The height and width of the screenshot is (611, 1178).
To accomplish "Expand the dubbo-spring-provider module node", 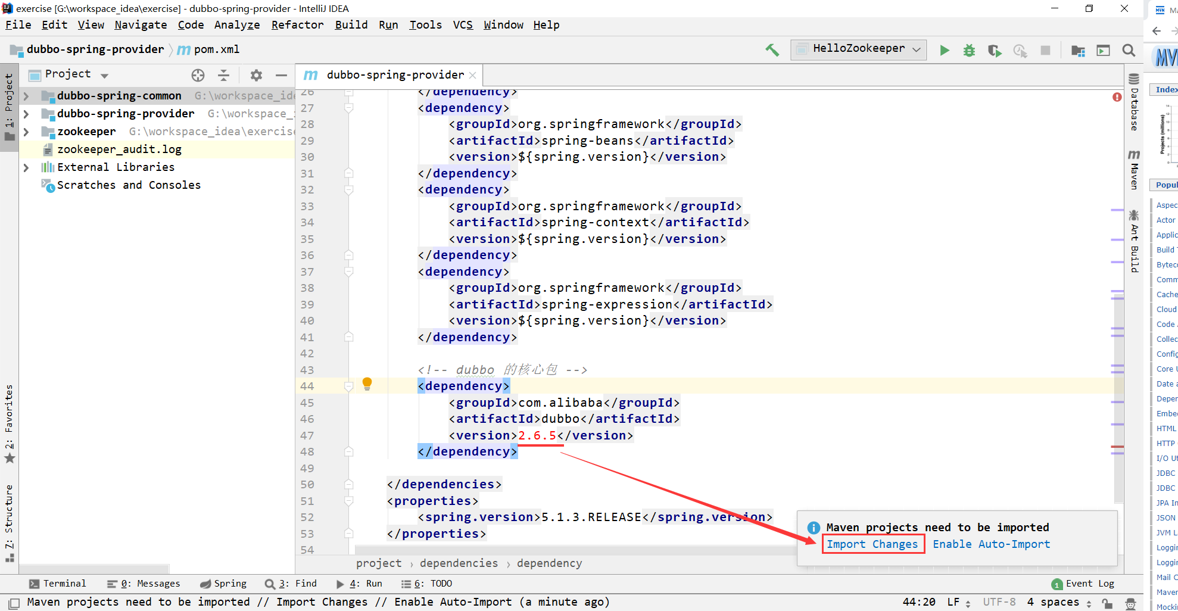I will coord(26,114).
